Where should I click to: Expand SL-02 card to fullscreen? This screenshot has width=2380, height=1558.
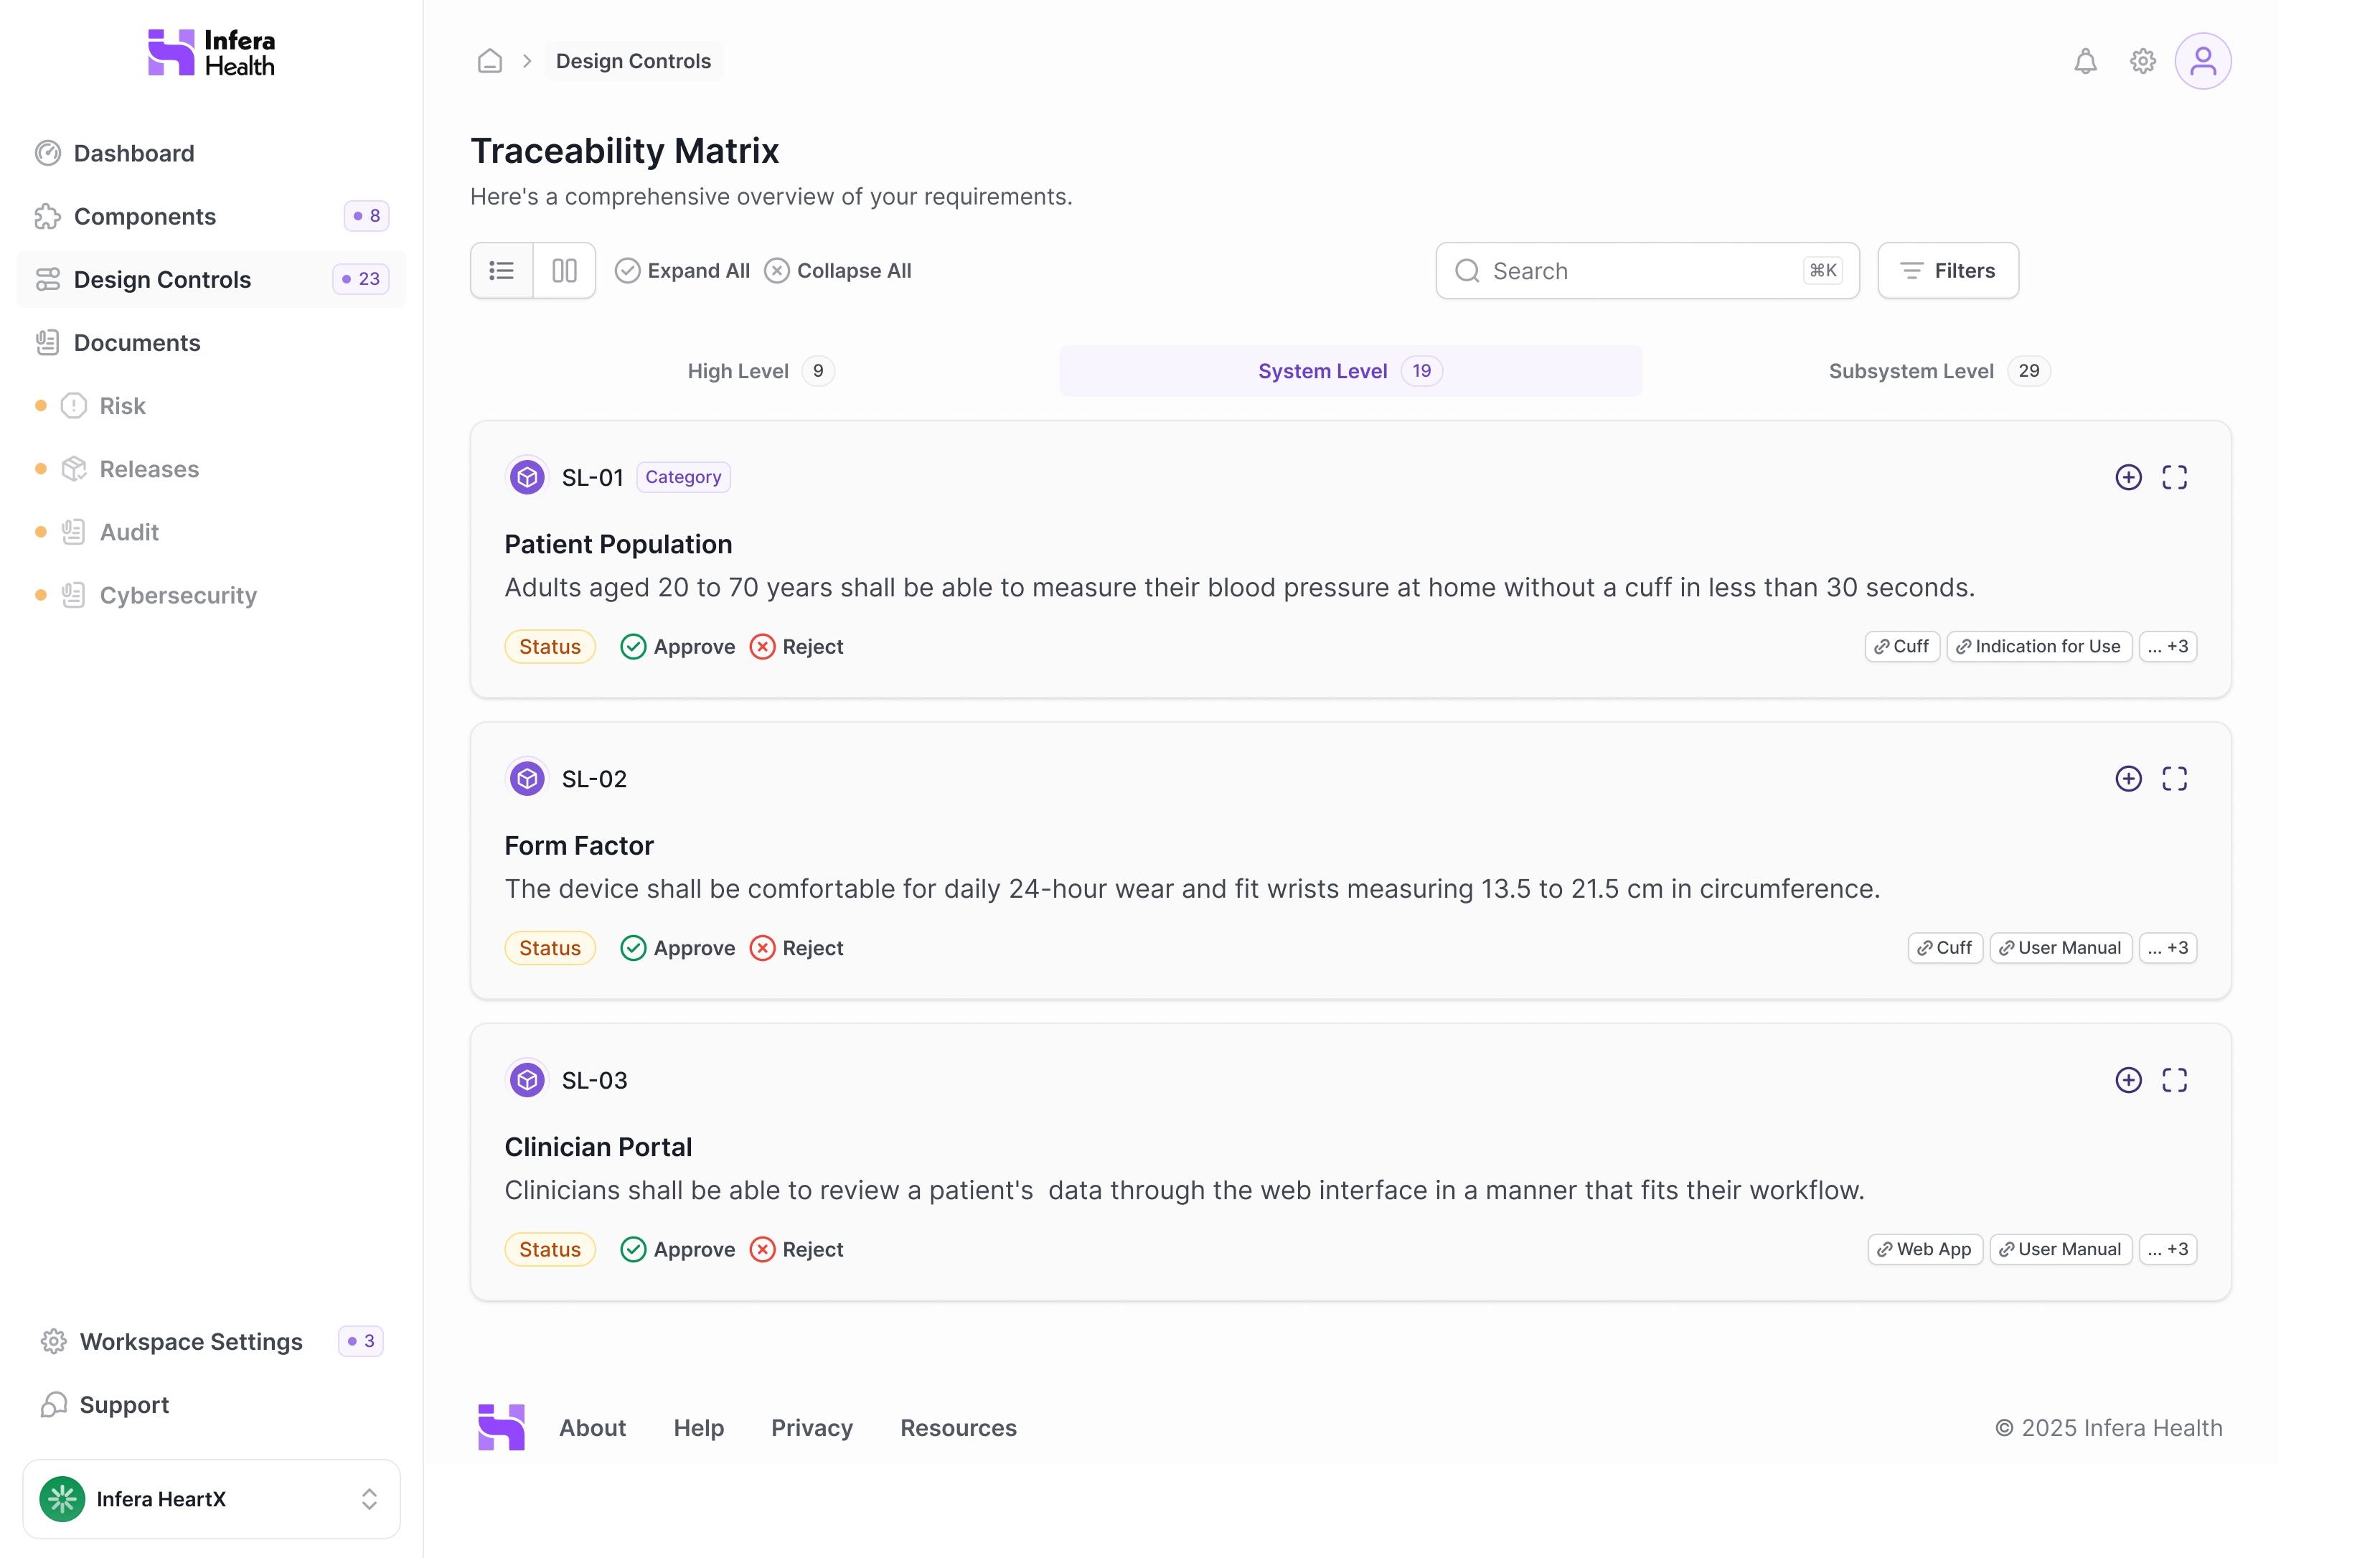[2174, 778]
